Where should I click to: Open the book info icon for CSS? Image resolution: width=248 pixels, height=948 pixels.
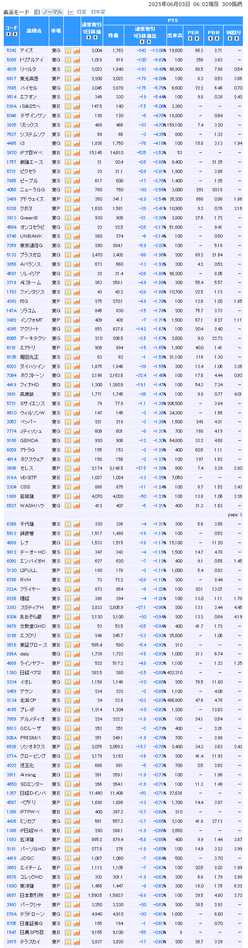pos(68,487)
